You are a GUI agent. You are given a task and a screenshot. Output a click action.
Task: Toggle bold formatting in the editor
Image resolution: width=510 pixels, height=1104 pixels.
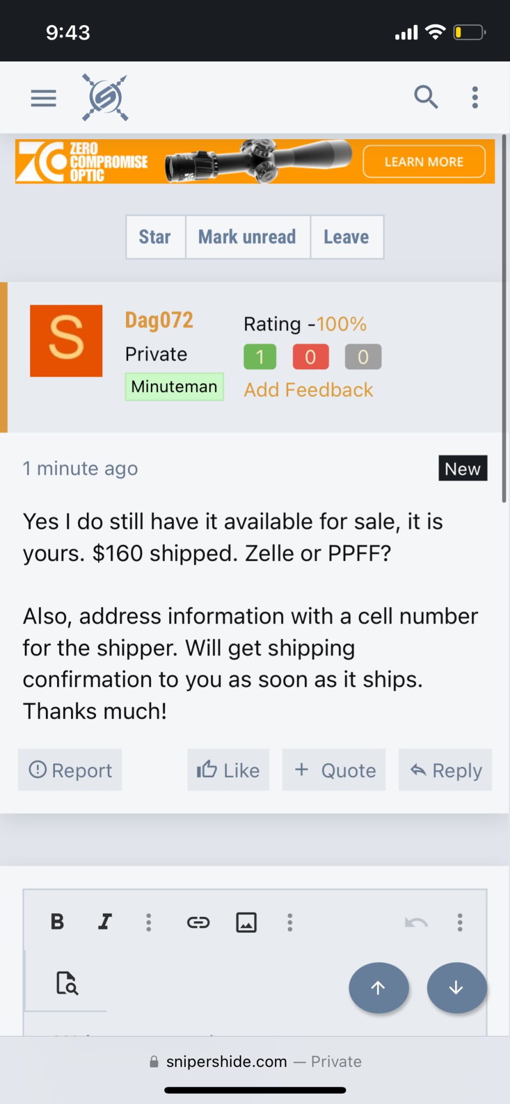[x=57, y=922]
